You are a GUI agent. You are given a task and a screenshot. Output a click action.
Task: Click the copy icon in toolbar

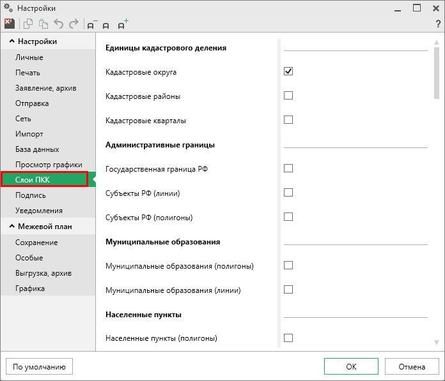(x=28, y=24)
